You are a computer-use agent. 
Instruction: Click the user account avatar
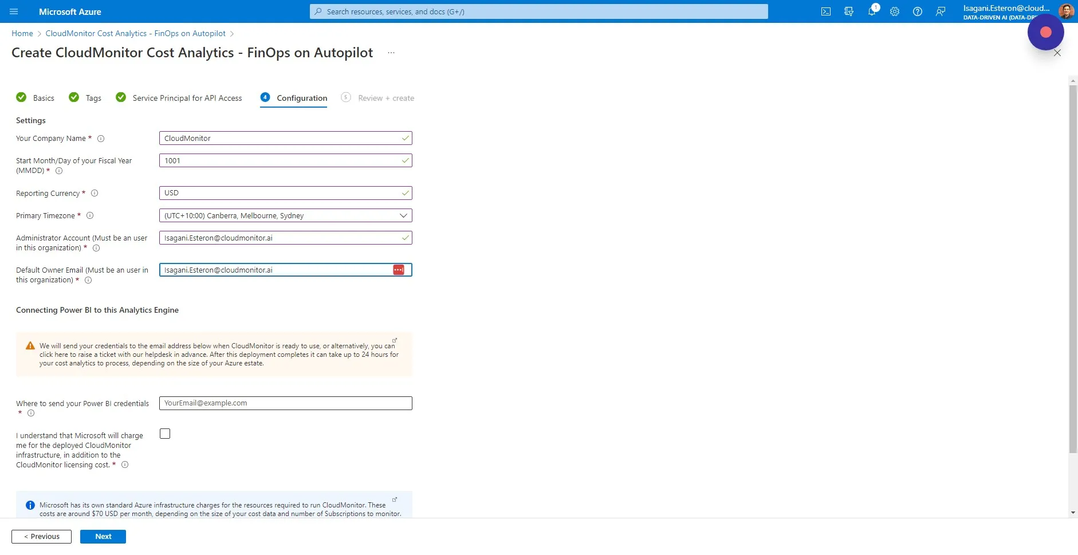click(1066, 11)
